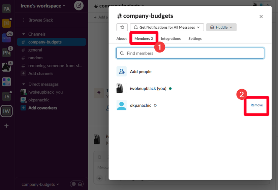Click Add coworkers in the sidebar
Image resolution: width=278 pixels, height=190 pixels.
coord(42,108)
